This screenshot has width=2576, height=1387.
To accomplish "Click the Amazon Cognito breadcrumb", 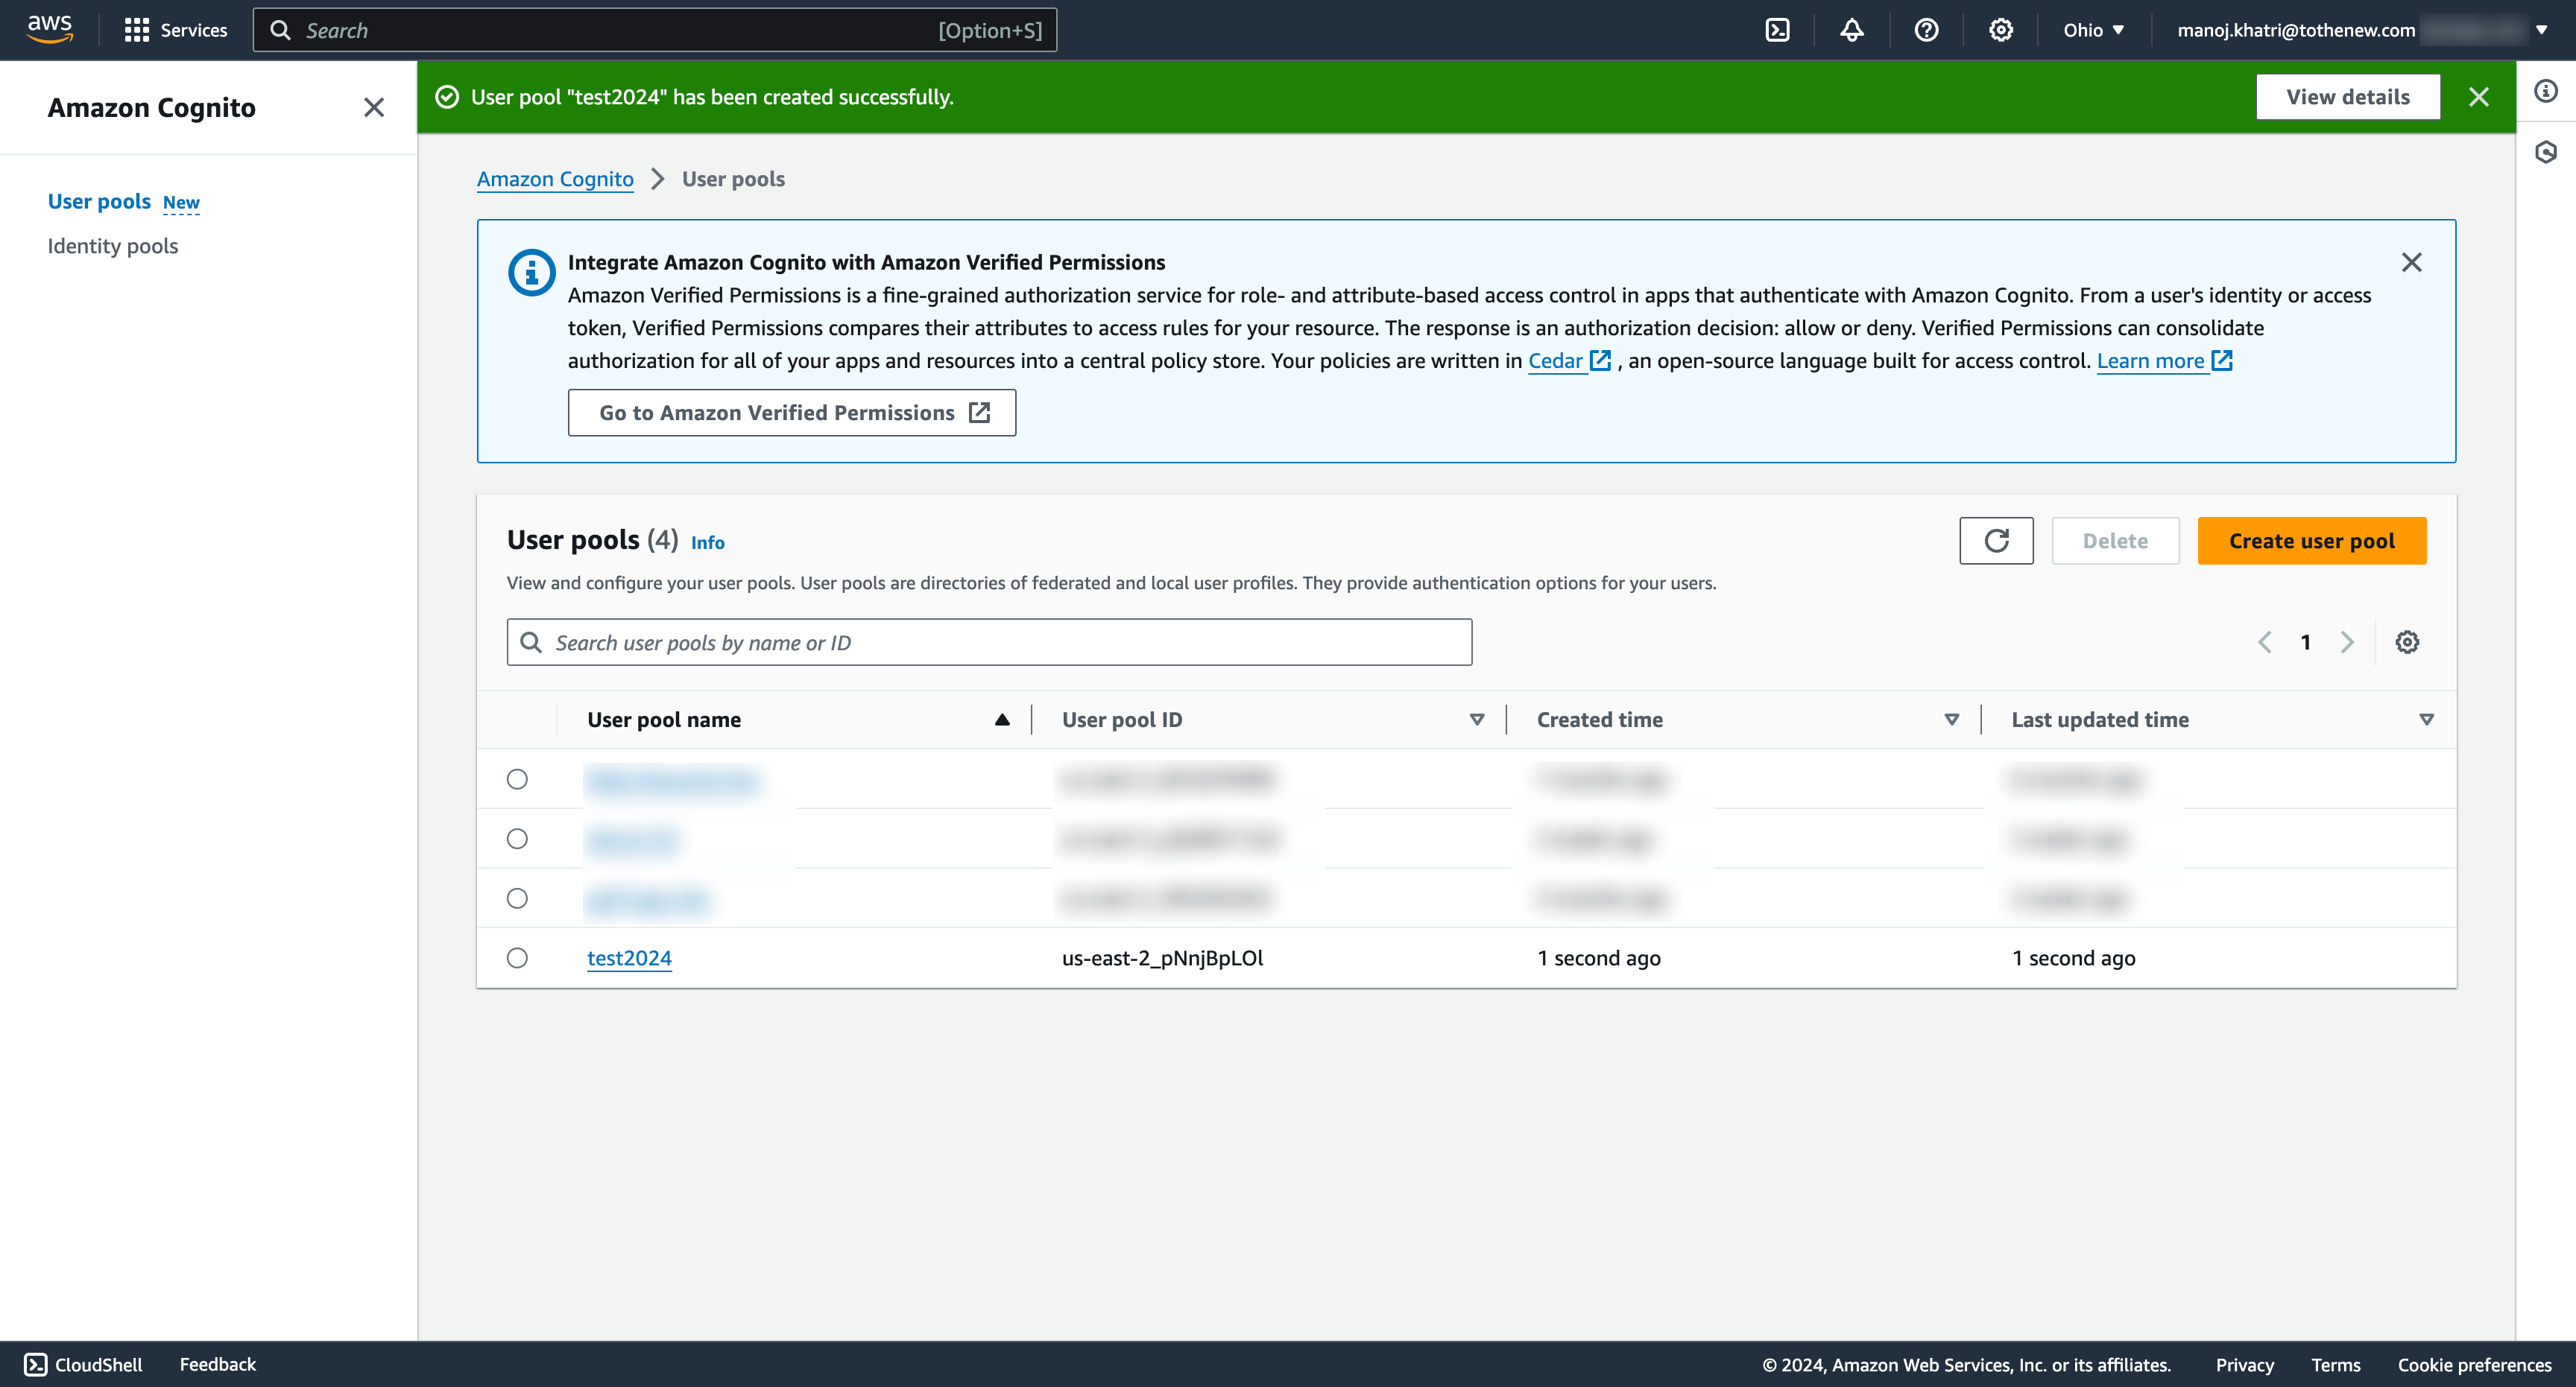I will 555,179.
